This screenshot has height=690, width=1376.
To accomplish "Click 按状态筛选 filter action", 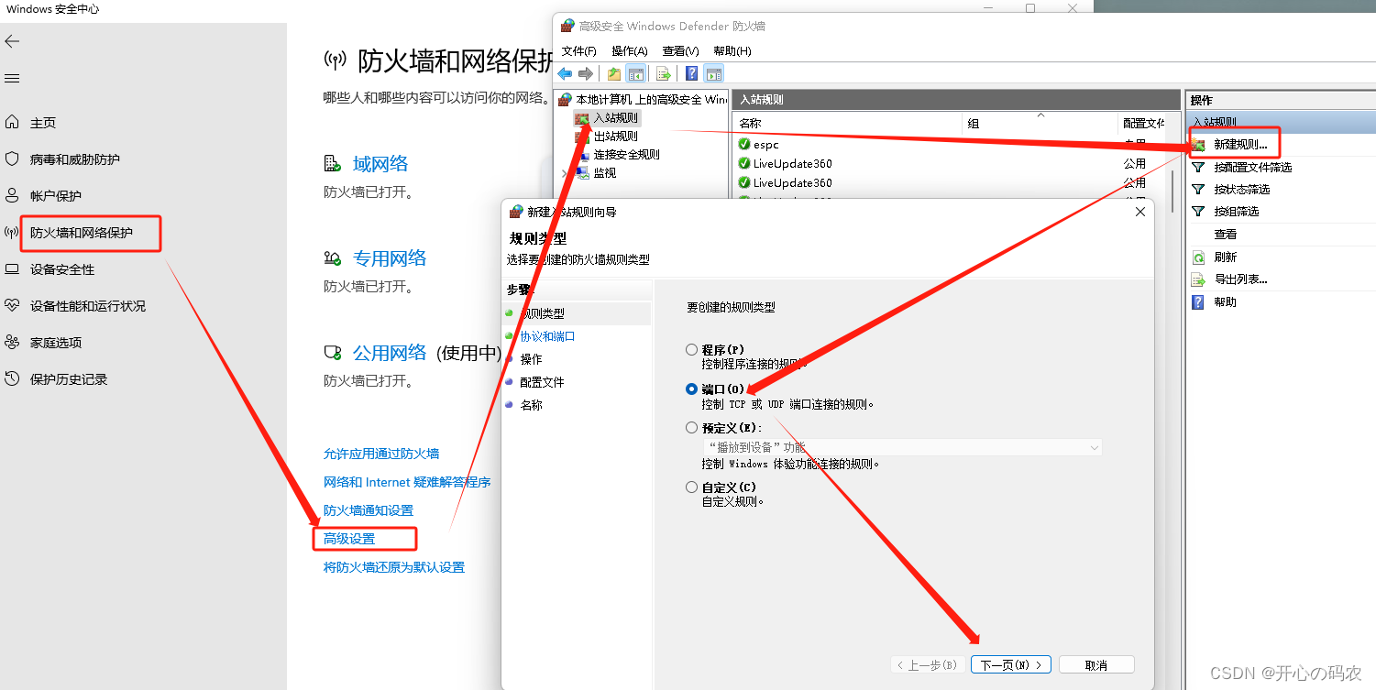I will [x=1242, y=189].
